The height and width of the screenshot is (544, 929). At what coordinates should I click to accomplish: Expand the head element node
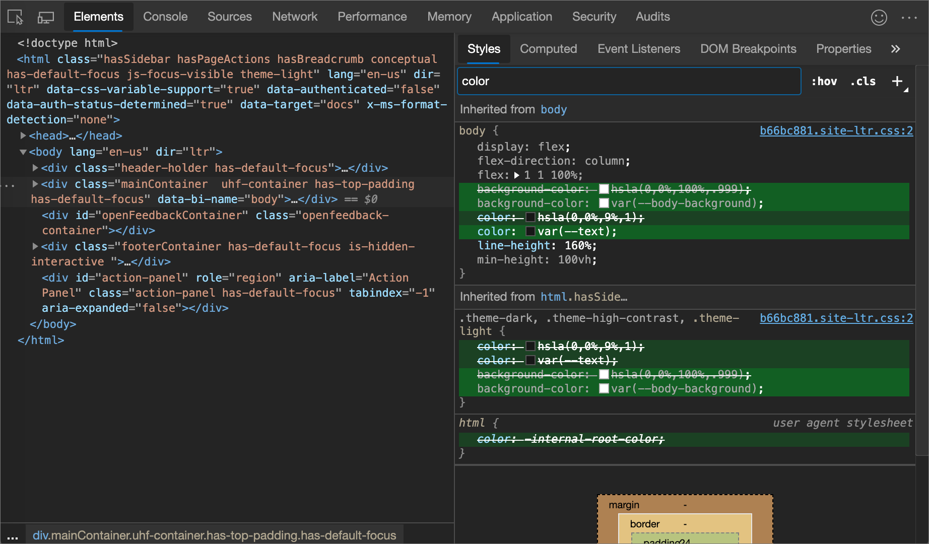click(23, 135)
